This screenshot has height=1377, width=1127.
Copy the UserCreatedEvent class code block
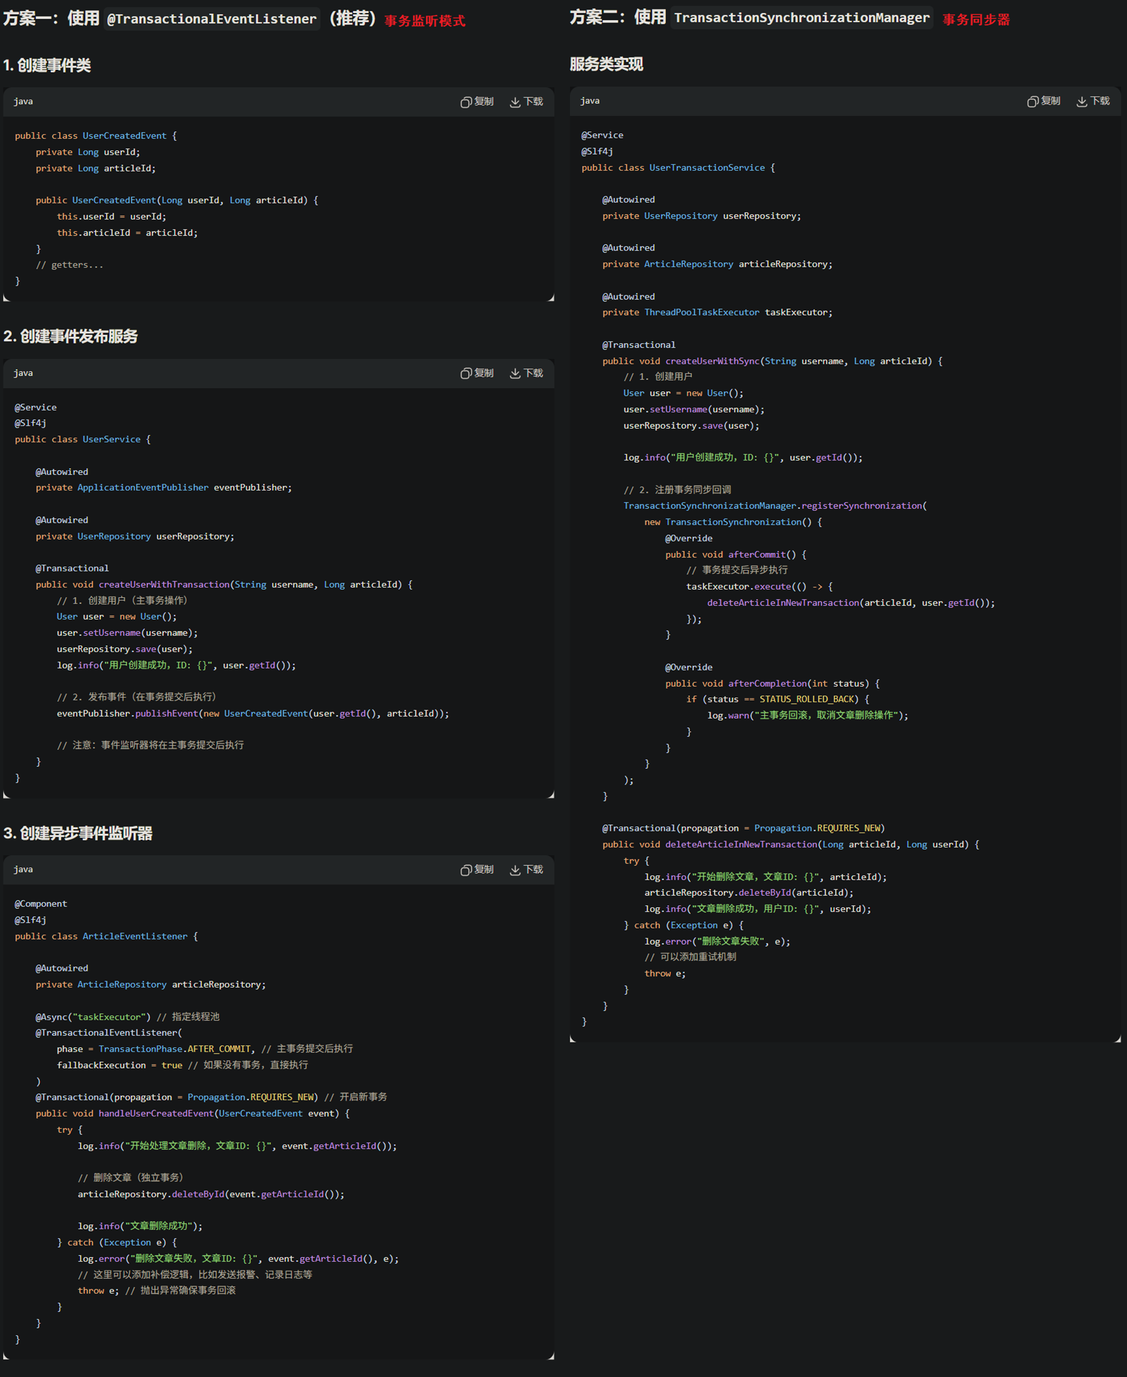click(x=477, y=102)
